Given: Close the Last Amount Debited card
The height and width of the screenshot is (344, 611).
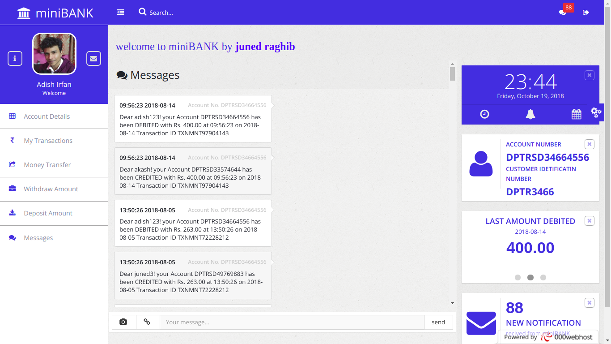Looking at the screenshot, I should coord(590,220).
